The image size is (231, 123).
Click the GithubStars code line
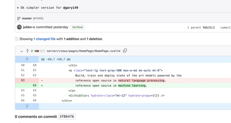coord(117,95)
